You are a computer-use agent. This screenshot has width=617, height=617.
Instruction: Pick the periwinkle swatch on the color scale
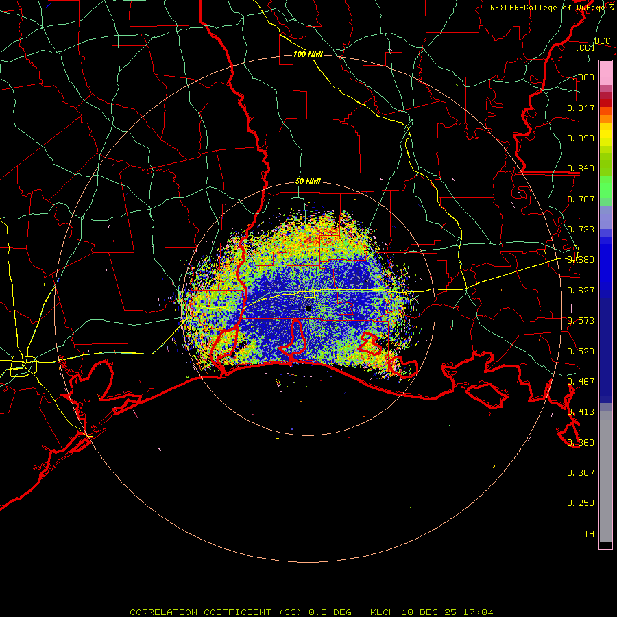pos(605,217)
